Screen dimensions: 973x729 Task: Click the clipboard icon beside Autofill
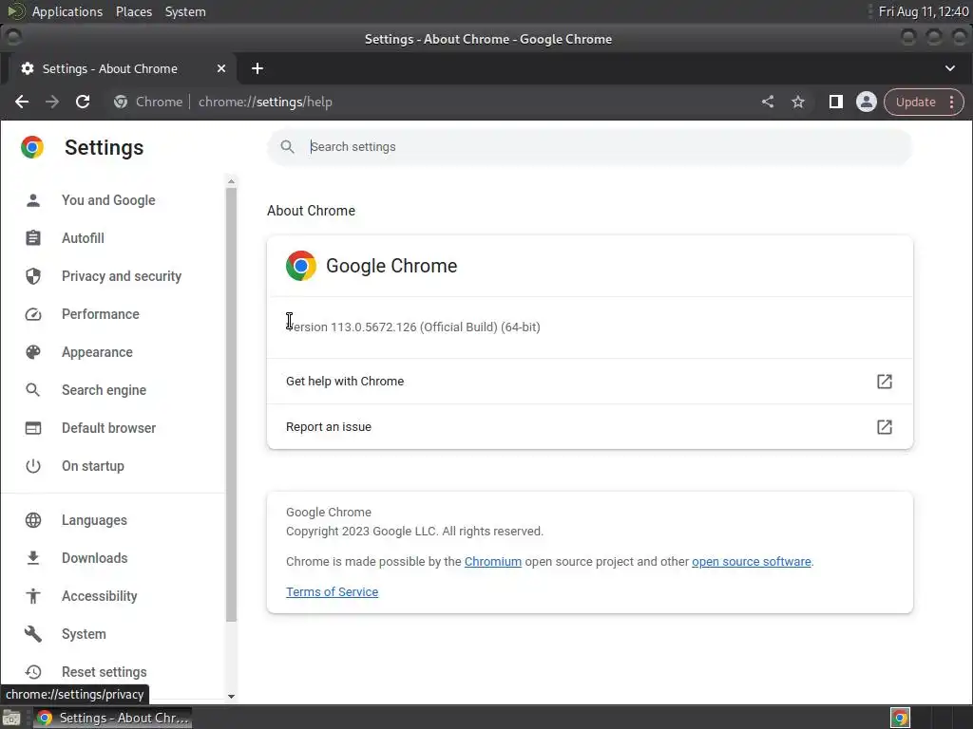tap(33, 238)
